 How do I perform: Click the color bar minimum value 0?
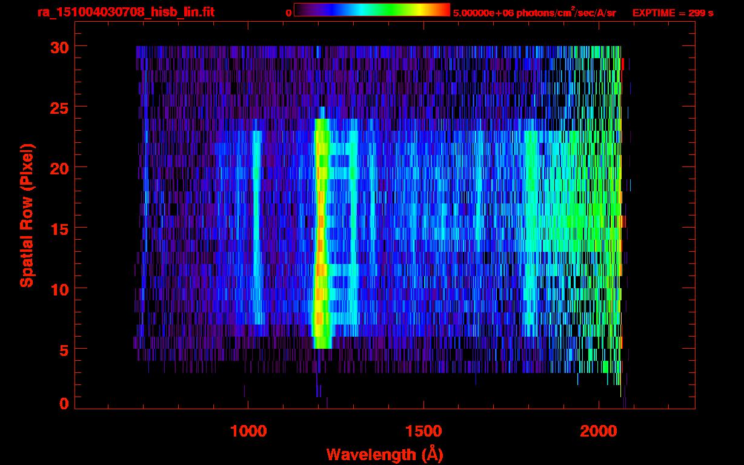click(x=288, y=13)
